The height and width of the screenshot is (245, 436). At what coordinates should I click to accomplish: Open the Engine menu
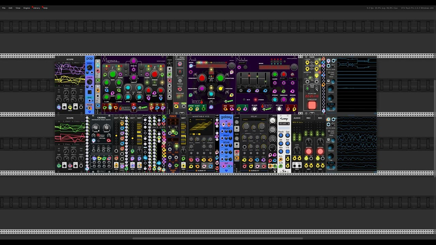(x=27, y=8)
